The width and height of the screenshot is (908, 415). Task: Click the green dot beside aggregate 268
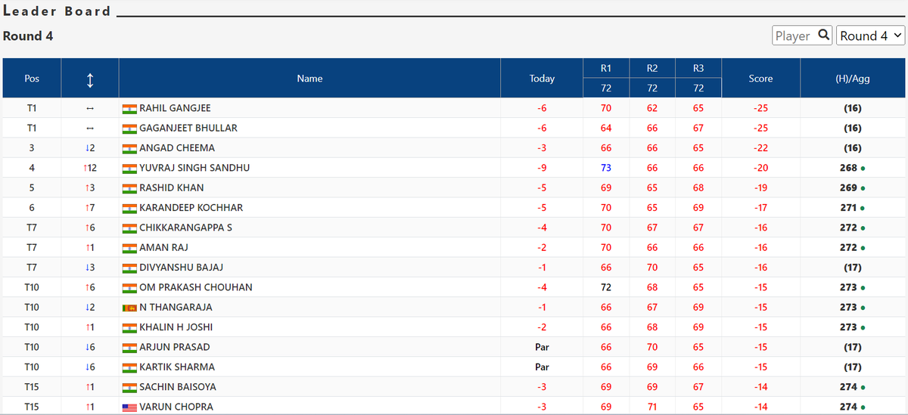(864, 168)
